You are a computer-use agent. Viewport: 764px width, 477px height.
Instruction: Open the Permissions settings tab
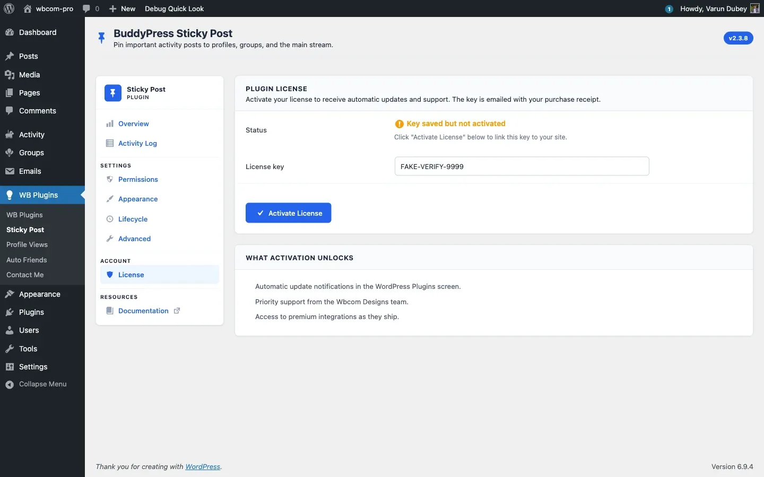160,179
